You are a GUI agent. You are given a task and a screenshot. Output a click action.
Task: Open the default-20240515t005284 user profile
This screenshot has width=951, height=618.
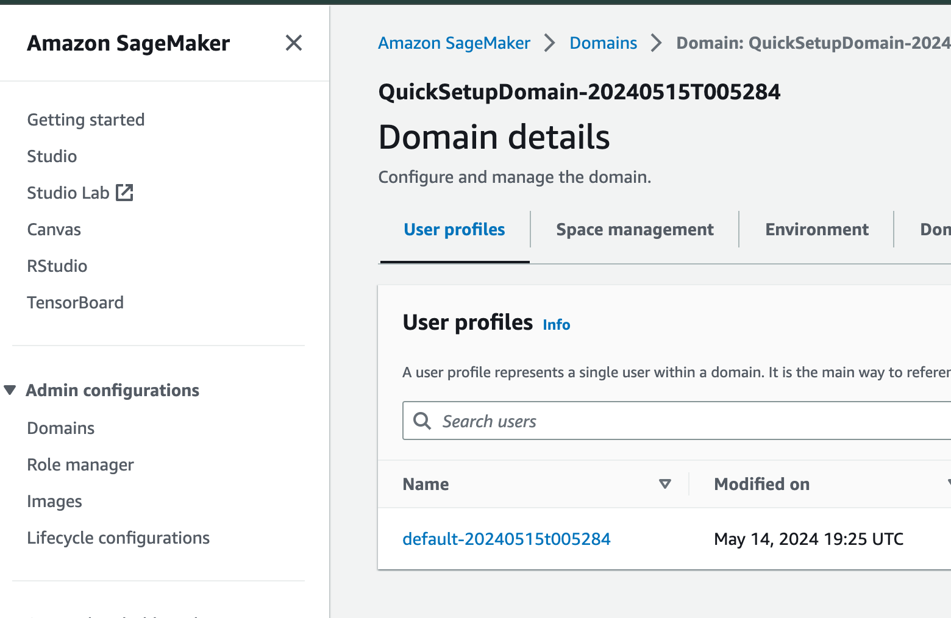coord(507,539)
